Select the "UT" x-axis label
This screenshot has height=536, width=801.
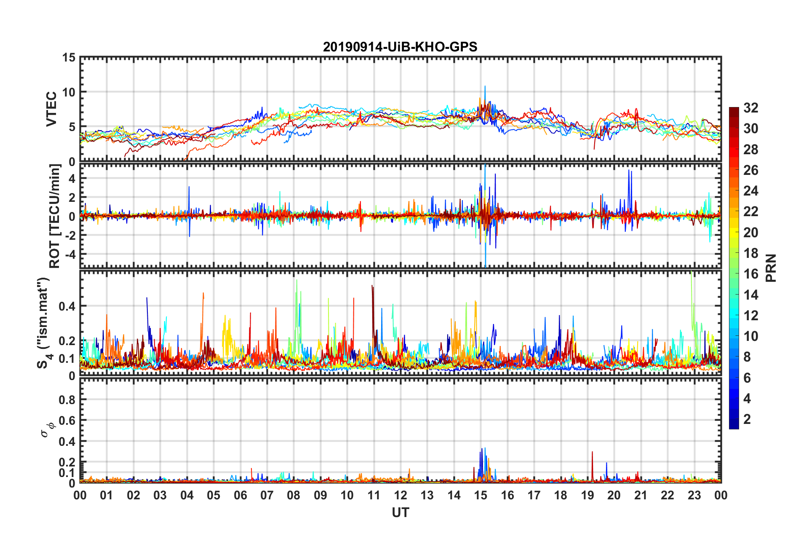pyautogui.click(x=400, y=512)
